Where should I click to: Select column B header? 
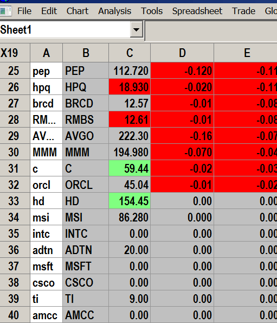pyautogui.click(x=86, y=53)
